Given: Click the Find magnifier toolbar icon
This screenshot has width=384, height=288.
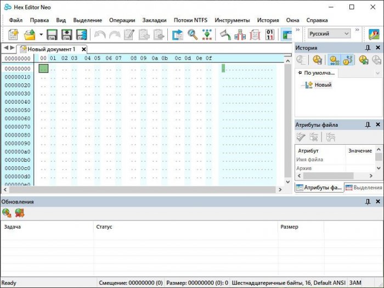Looking at the screenshot, I should 193,35.
